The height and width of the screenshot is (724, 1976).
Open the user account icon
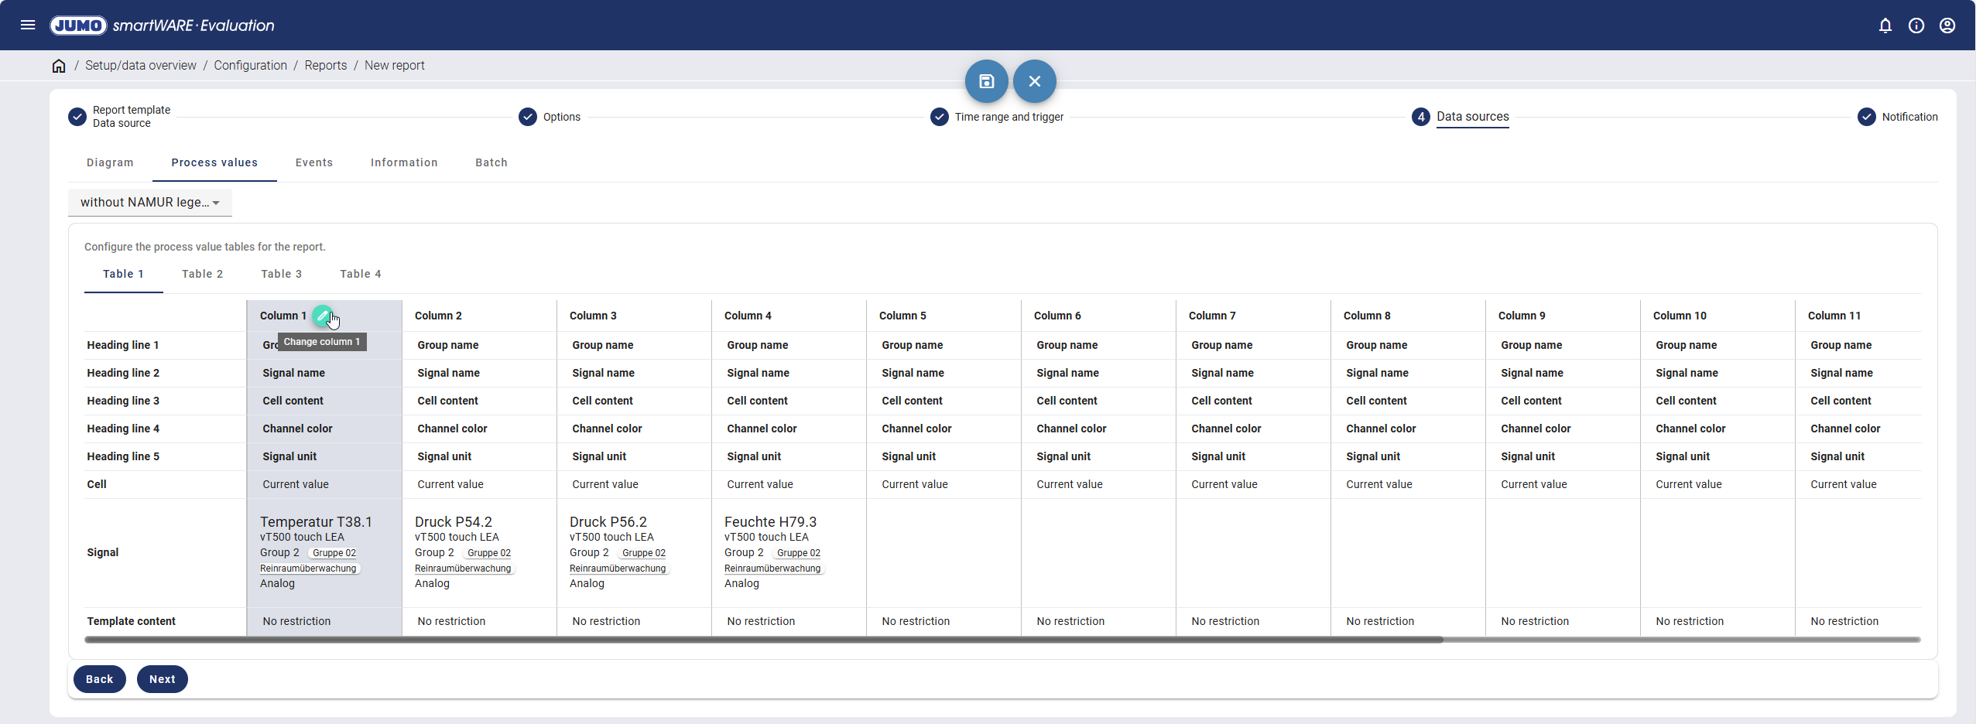(x=1947, y=26)
